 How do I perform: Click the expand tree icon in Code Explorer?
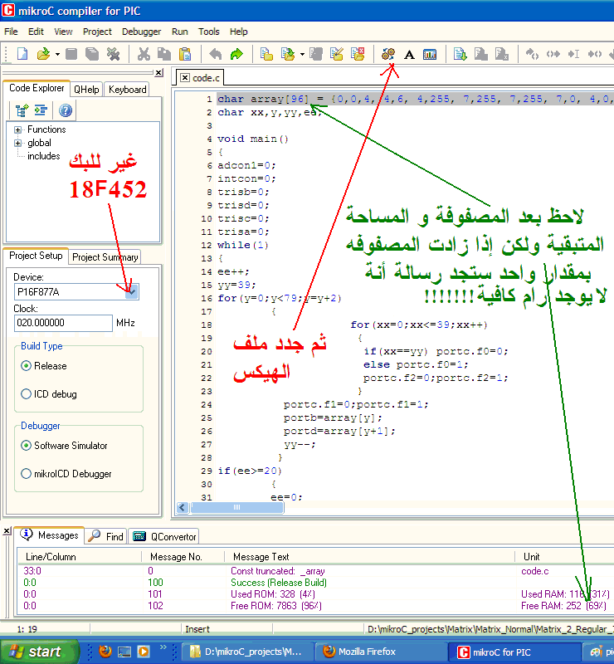[22, 110]
